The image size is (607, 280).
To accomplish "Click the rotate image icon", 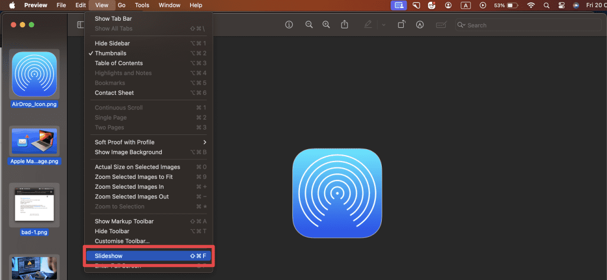I will [x=401, y=25].
